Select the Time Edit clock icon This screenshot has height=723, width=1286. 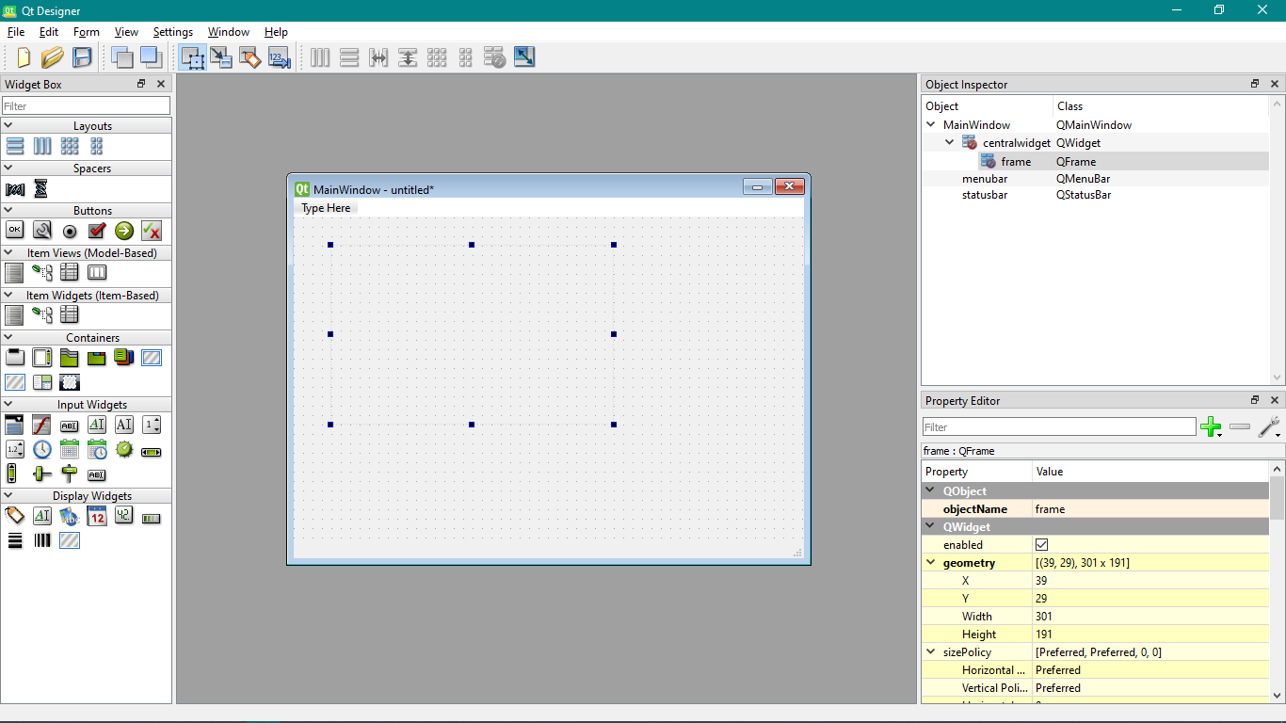41,450
